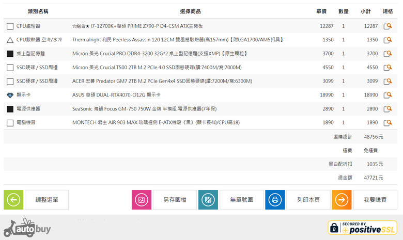This screenshot has width=403, height=240.
Task: Click the diamond icon beside 顯示卡
Action: [10, 95]
